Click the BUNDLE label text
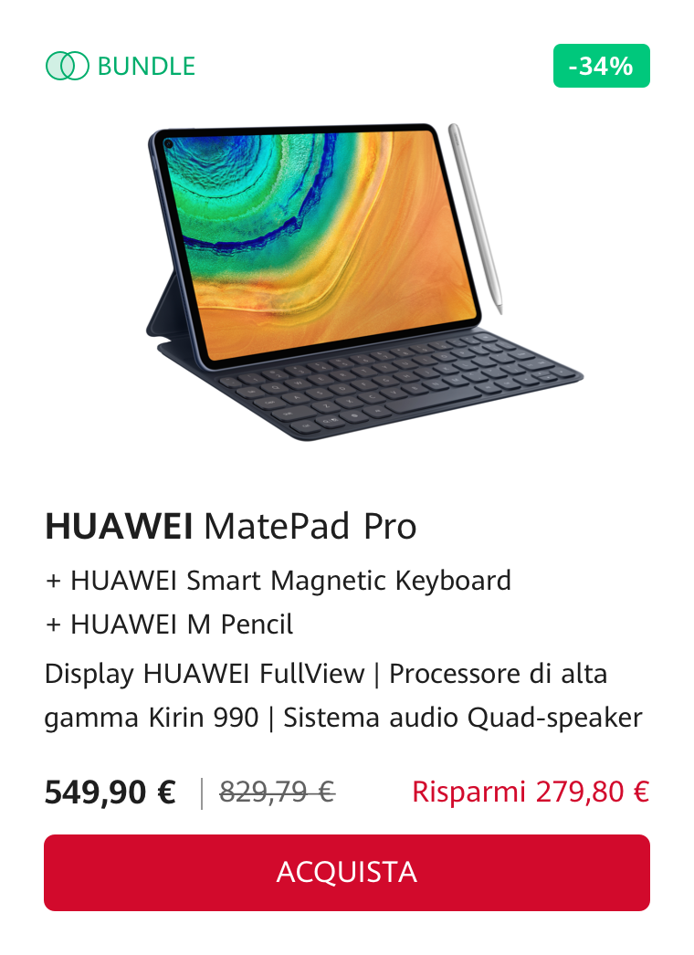This screenshot has width=694, height=955. point(146,66)
